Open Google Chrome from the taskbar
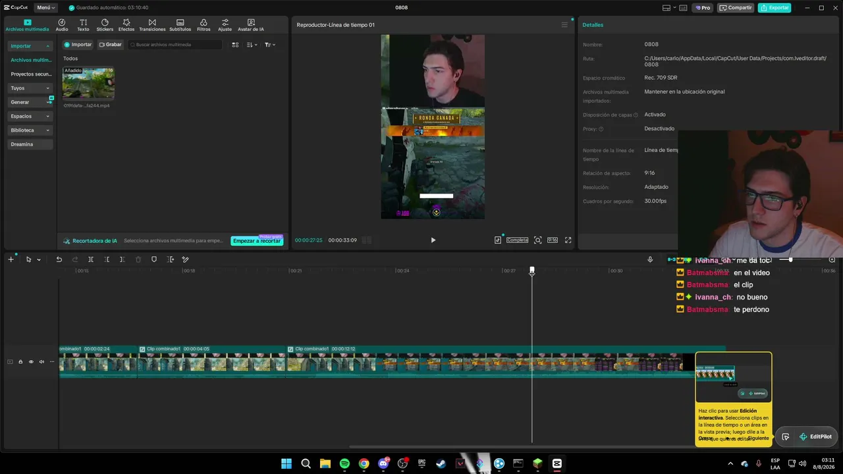 [x=364, y=463]
